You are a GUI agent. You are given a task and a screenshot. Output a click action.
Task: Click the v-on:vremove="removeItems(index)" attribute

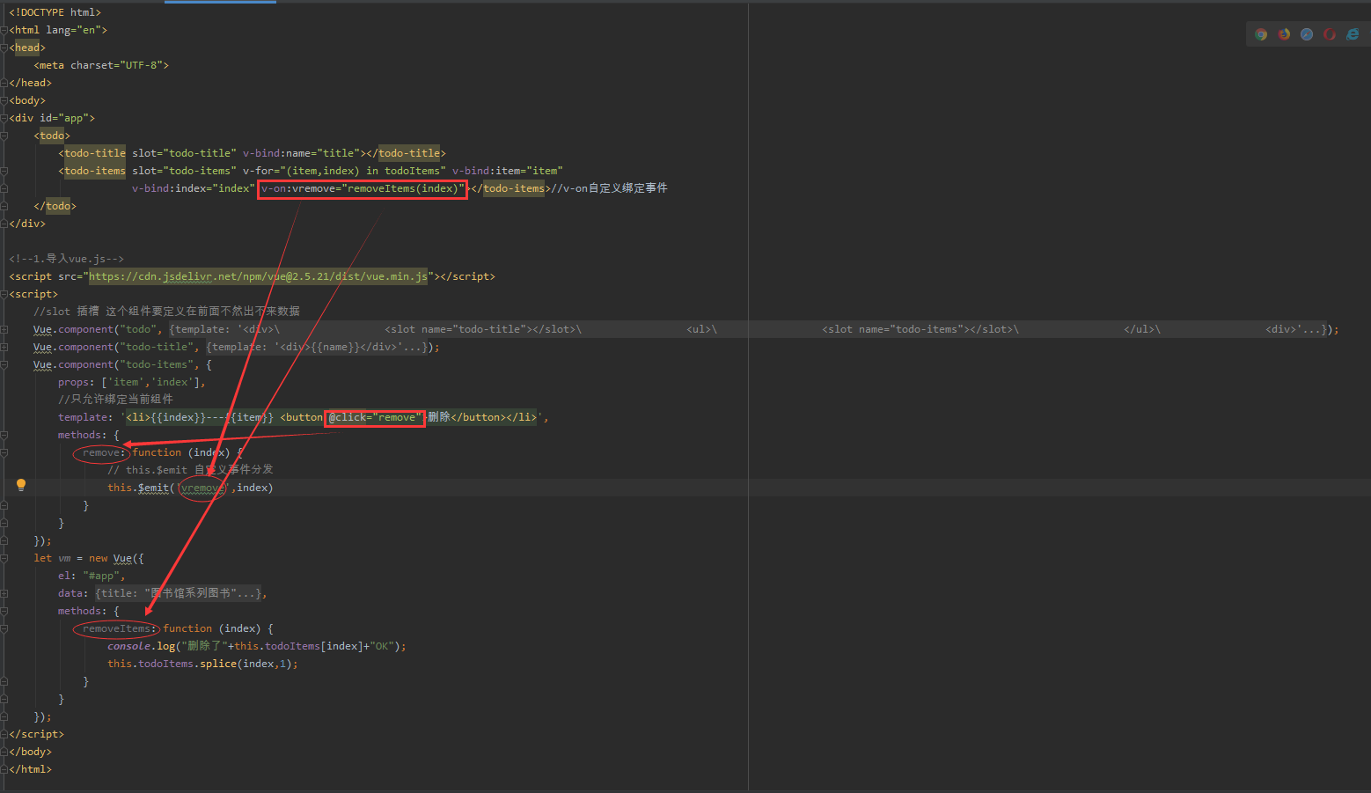(362, 188)
